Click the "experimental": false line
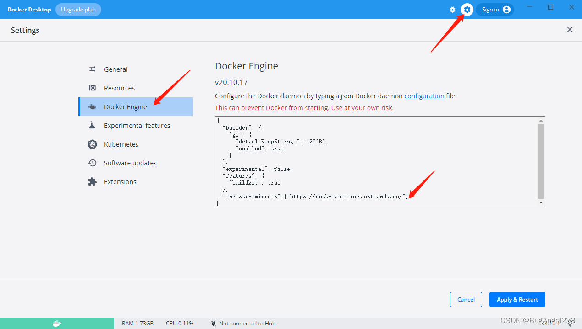The image size is (582, 329). tap(257, 169)
